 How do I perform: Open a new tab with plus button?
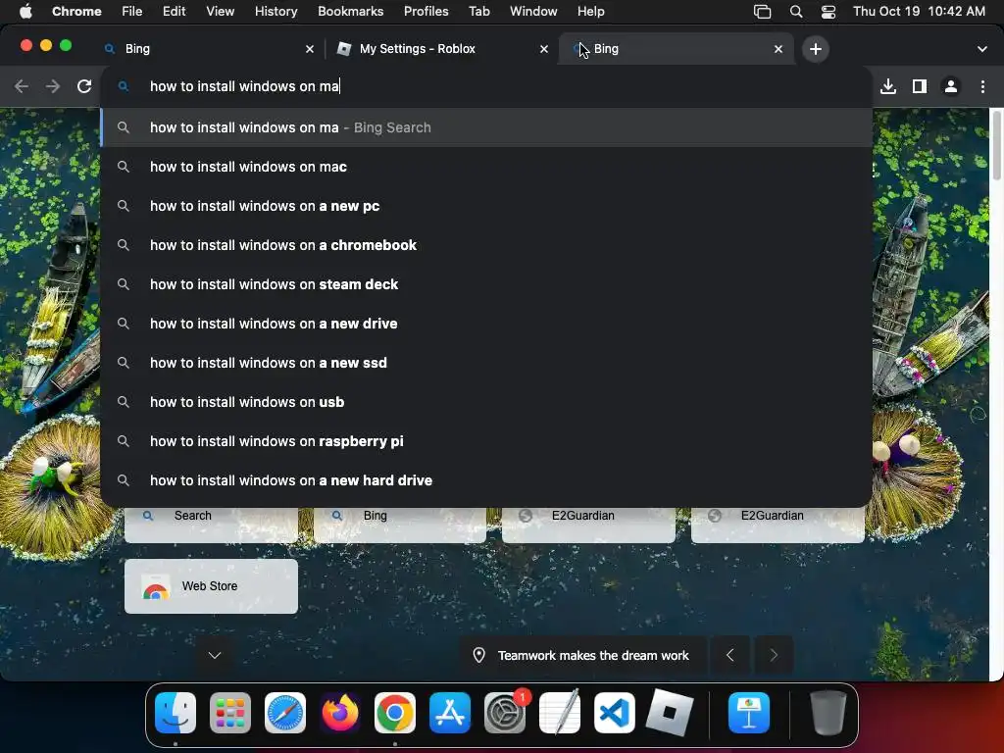[x=815, y=49]
